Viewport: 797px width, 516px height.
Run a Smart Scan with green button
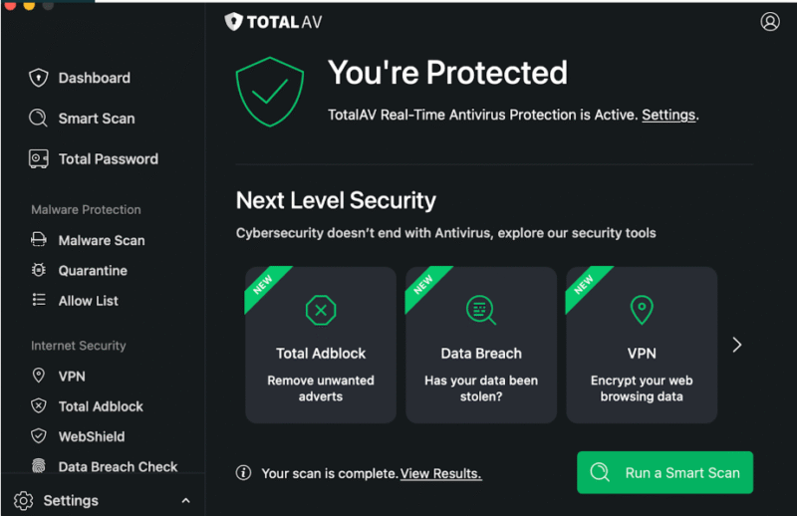click(664, 472)
